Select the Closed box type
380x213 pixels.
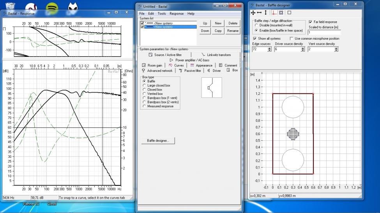point(144,89)
